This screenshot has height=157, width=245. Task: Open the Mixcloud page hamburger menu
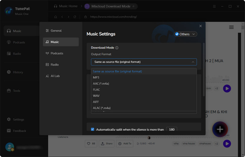click(231, 27)
